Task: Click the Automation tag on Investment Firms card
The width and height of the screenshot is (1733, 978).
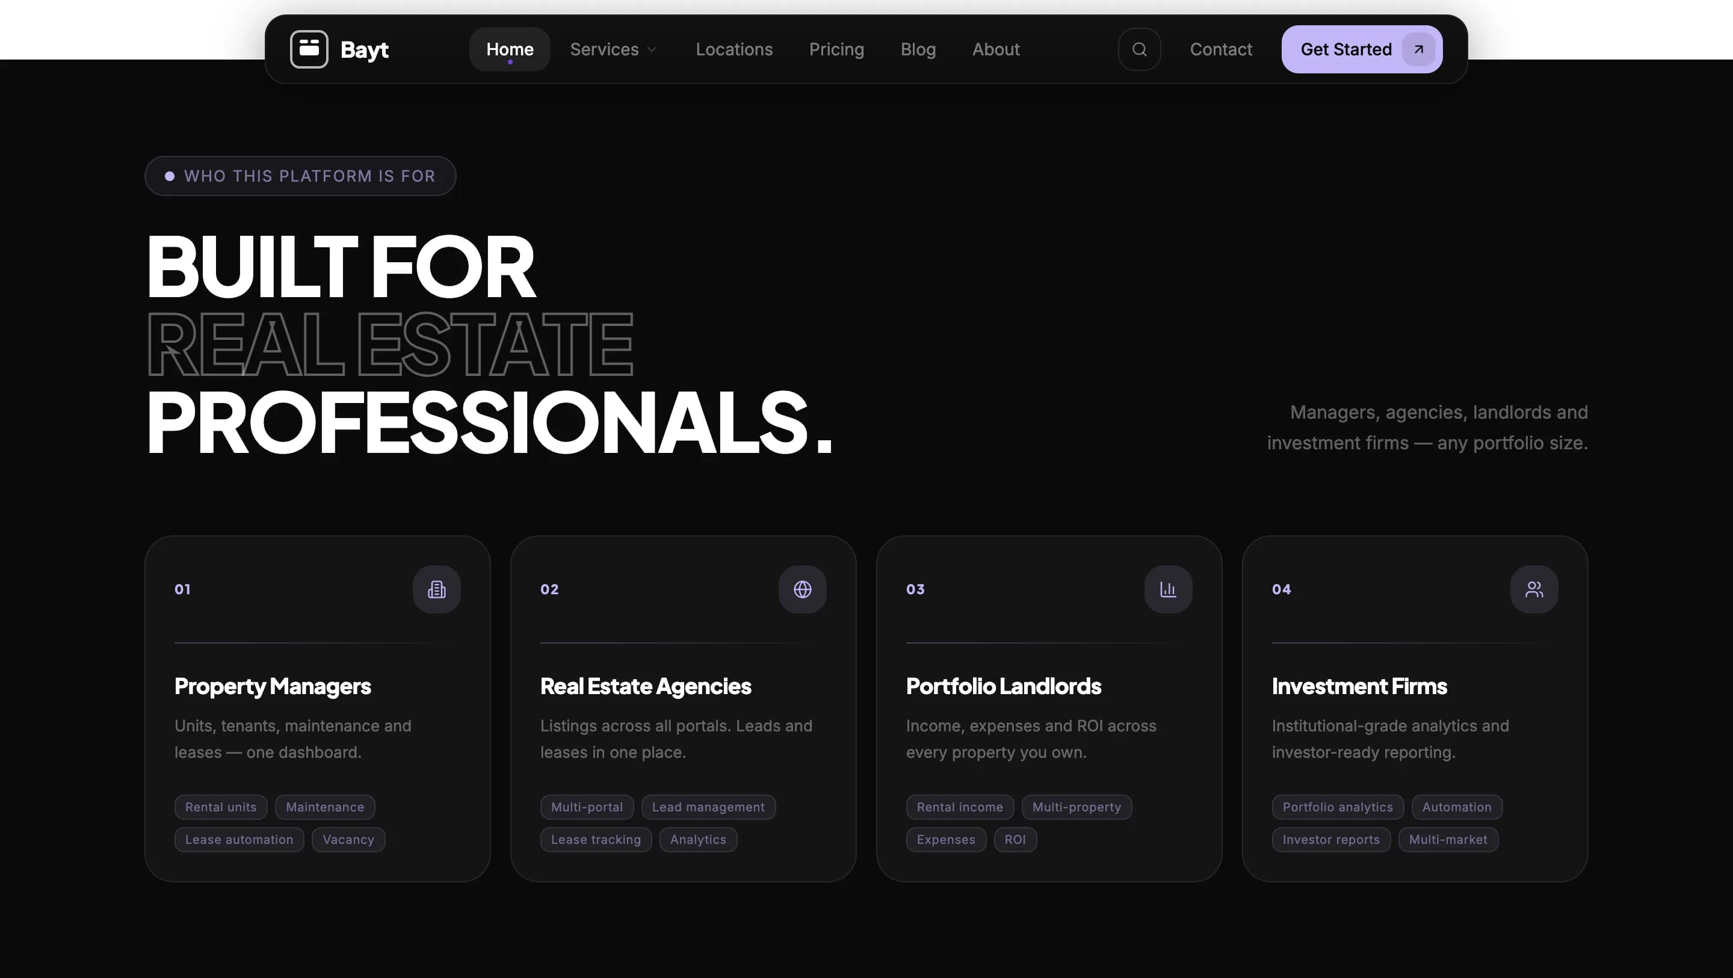Action: [1456, 807]
